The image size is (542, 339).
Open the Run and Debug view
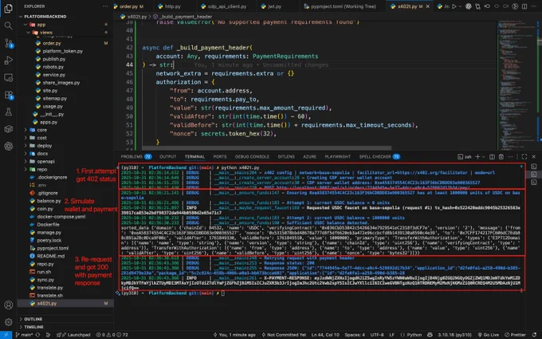[x=8, y=60]
